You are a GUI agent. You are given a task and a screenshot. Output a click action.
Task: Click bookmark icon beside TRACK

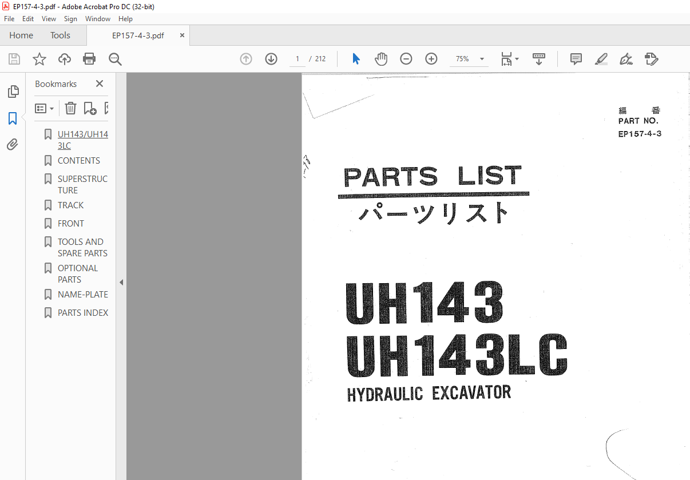point(48,205)
